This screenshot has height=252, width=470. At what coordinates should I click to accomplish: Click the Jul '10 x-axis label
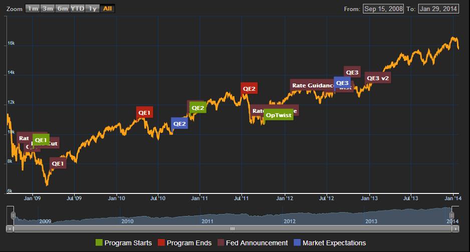pyautogui.click(x=158, y=198)
